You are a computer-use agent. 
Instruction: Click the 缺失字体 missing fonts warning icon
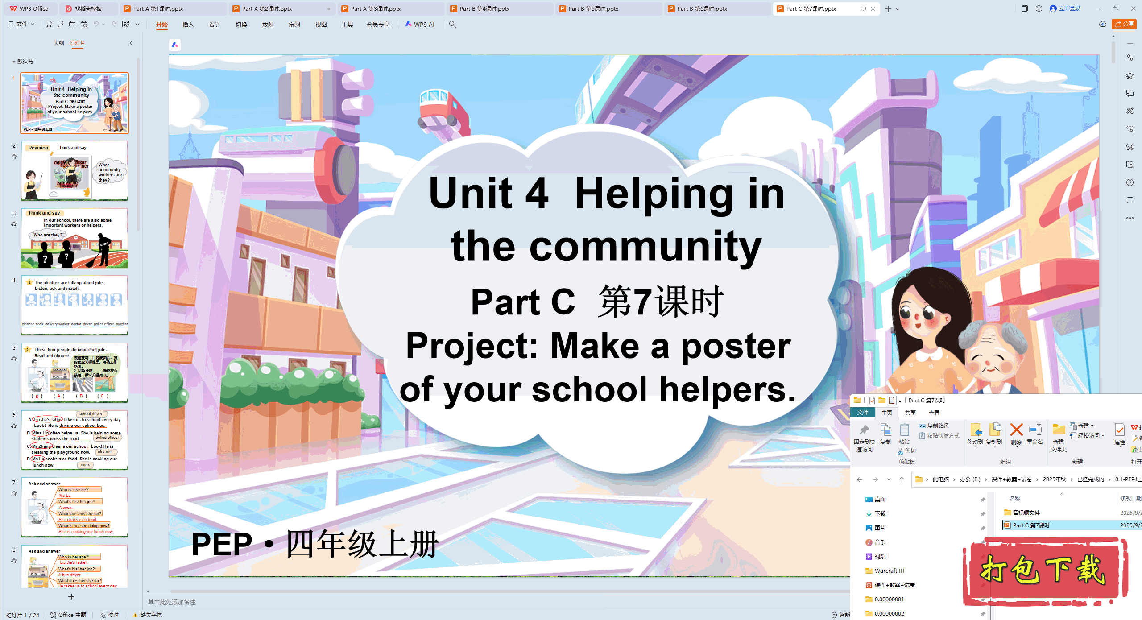(136, 615)
